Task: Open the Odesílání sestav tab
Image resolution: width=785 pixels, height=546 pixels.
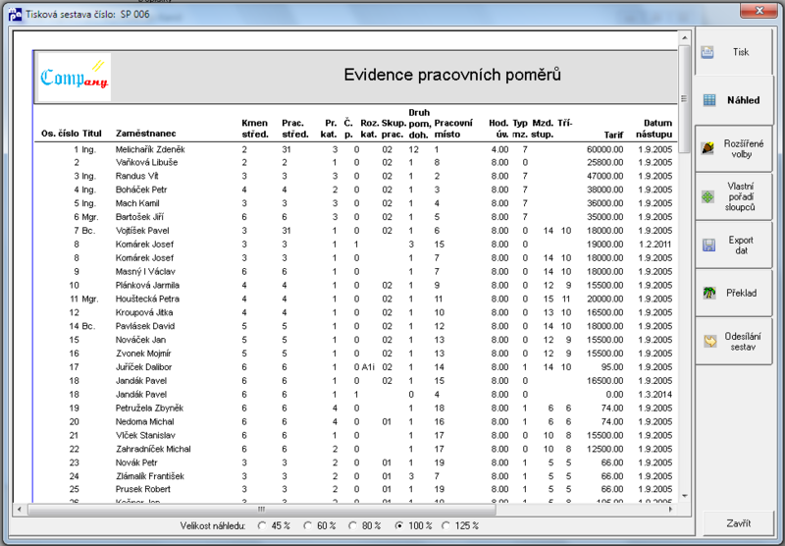Action: click(733, 341)
